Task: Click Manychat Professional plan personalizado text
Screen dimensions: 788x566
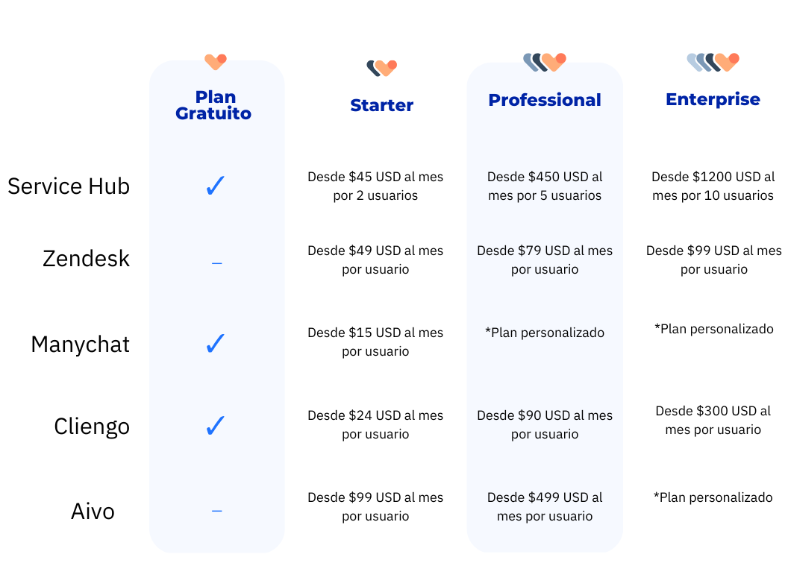Action: (545, 333)
